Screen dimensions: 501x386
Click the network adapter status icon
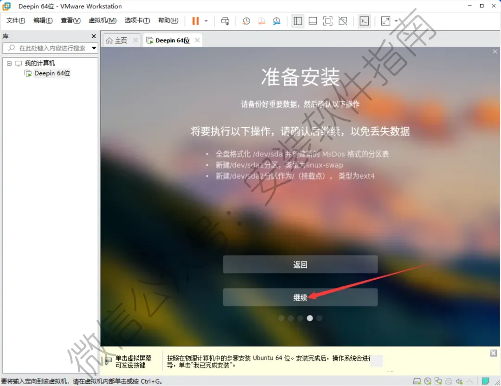[x=438, y=381]
